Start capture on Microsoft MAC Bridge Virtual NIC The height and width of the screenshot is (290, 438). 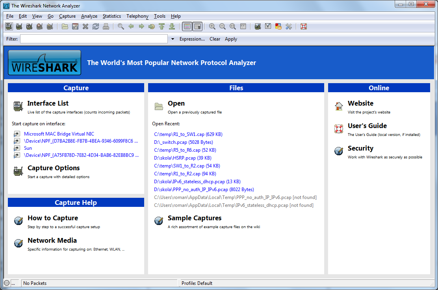(59, 134)
